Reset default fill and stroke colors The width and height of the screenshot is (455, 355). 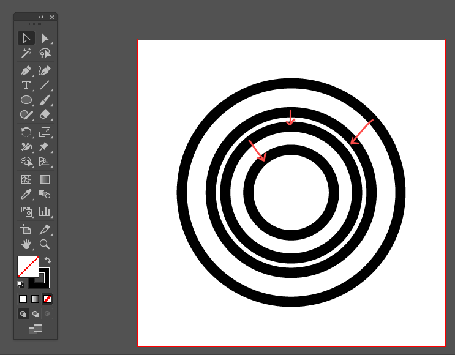click(x=21, y=285)
